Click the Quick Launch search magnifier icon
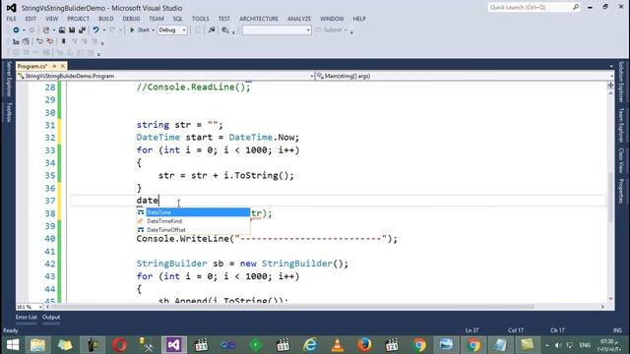 [x=576, y=7]
